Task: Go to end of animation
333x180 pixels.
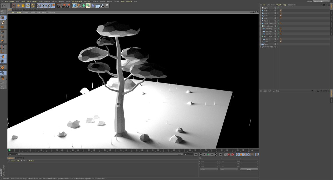Action: (220, 155)
